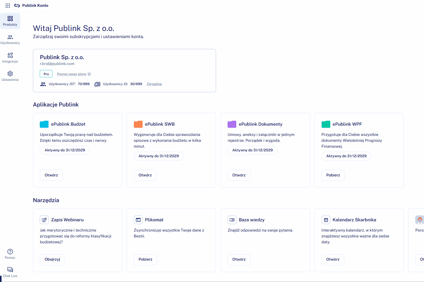Viewport: 424px width, 282px height.
Task: Click the Witaj Publink Sp. z o.o. heading
Action: point(74,28)
